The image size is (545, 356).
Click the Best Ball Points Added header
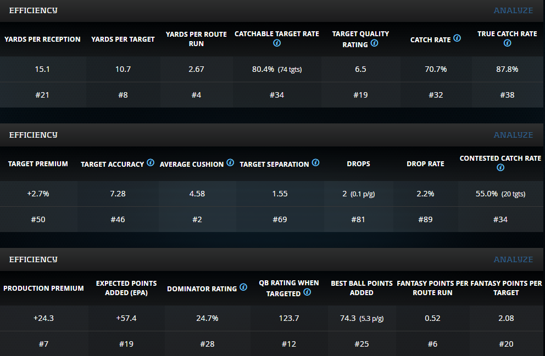pyautogui.click(x=362, y=288)
